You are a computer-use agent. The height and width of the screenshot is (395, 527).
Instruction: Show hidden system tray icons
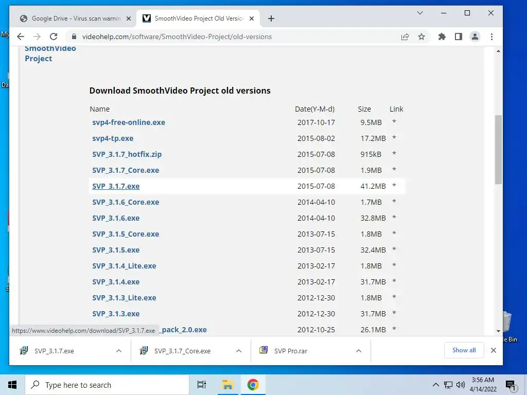(x=435, y=385)
